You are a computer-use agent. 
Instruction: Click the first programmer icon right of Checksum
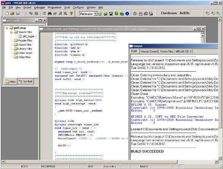click(208, 13)
